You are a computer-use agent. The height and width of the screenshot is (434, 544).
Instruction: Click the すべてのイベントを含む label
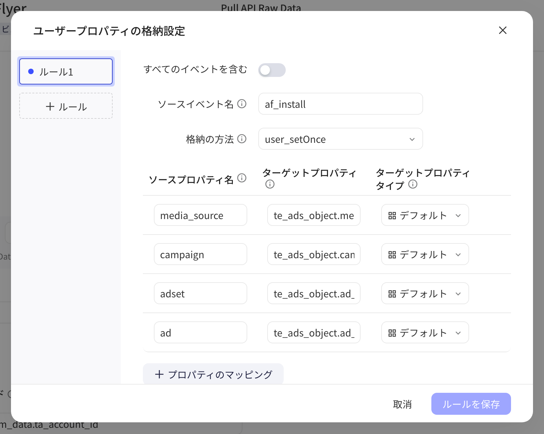point(195,69)
